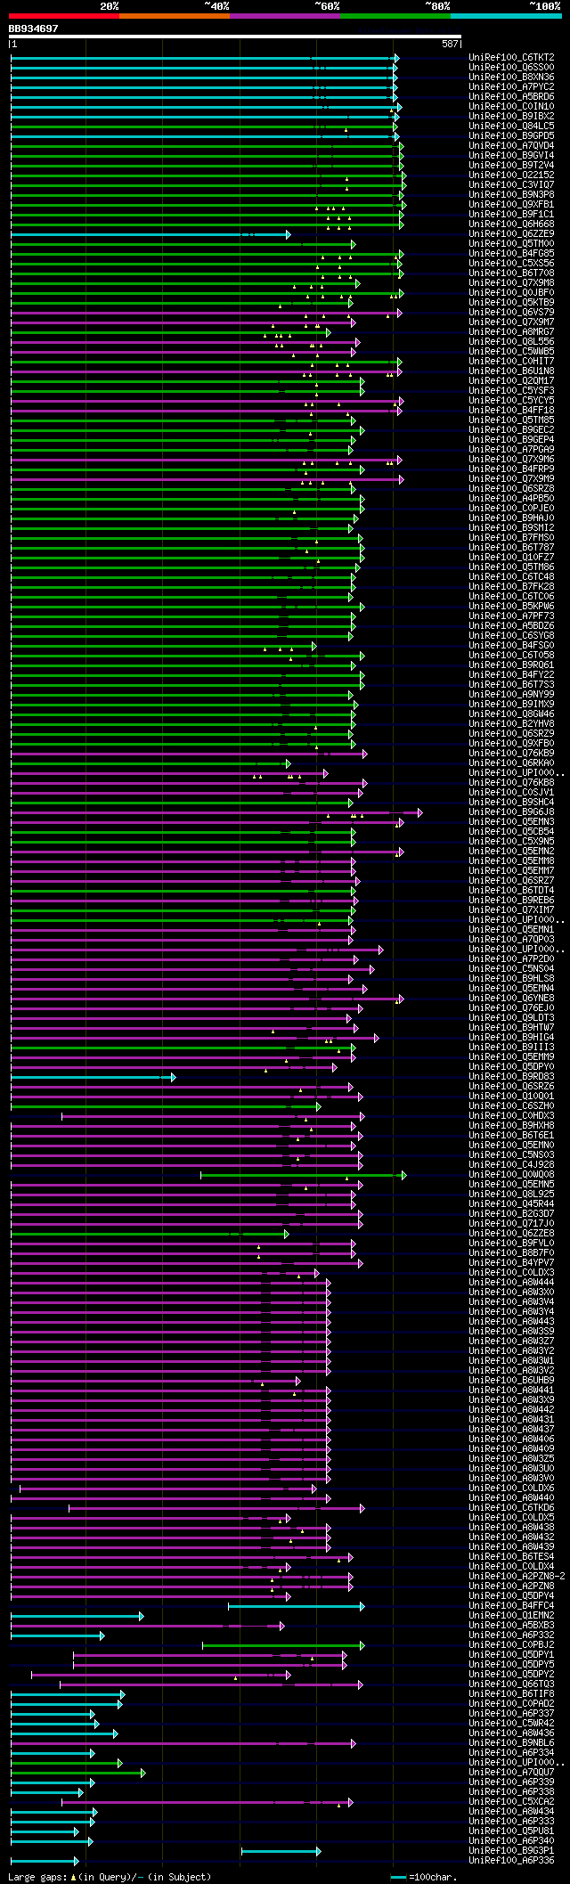Click the UniRef100_Q5TM00 label
The width and height of the screenshot is (570, 1884).
pyautogui.click(x=511, y=244)
